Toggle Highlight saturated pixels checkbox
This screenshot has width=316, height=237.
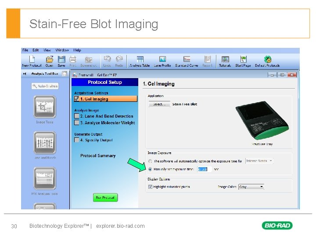point(150,187)
